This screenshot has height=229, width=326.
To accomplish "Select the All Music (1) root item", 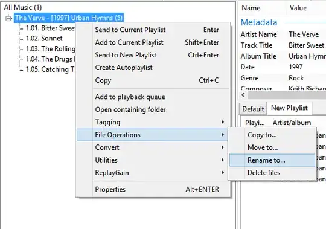I will click(23, 7).
